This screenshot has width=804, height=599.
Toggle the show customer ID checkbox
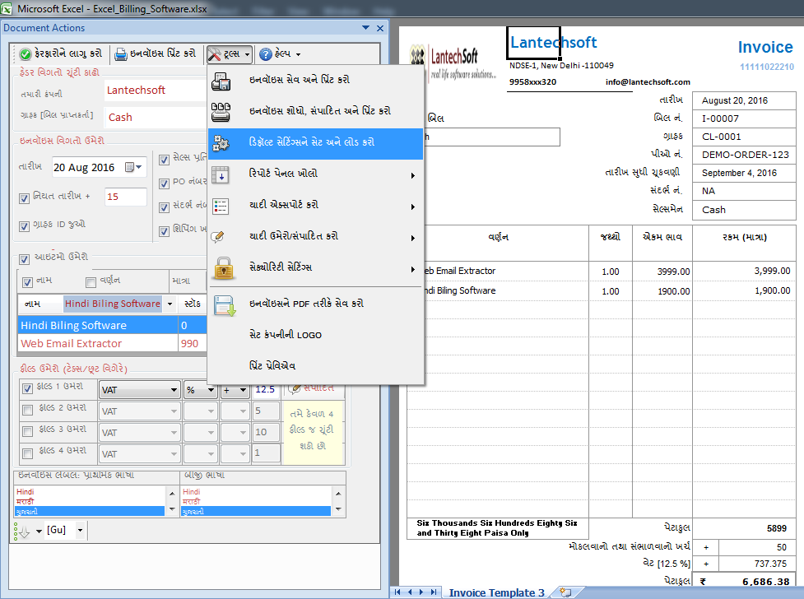click(24, 226)
